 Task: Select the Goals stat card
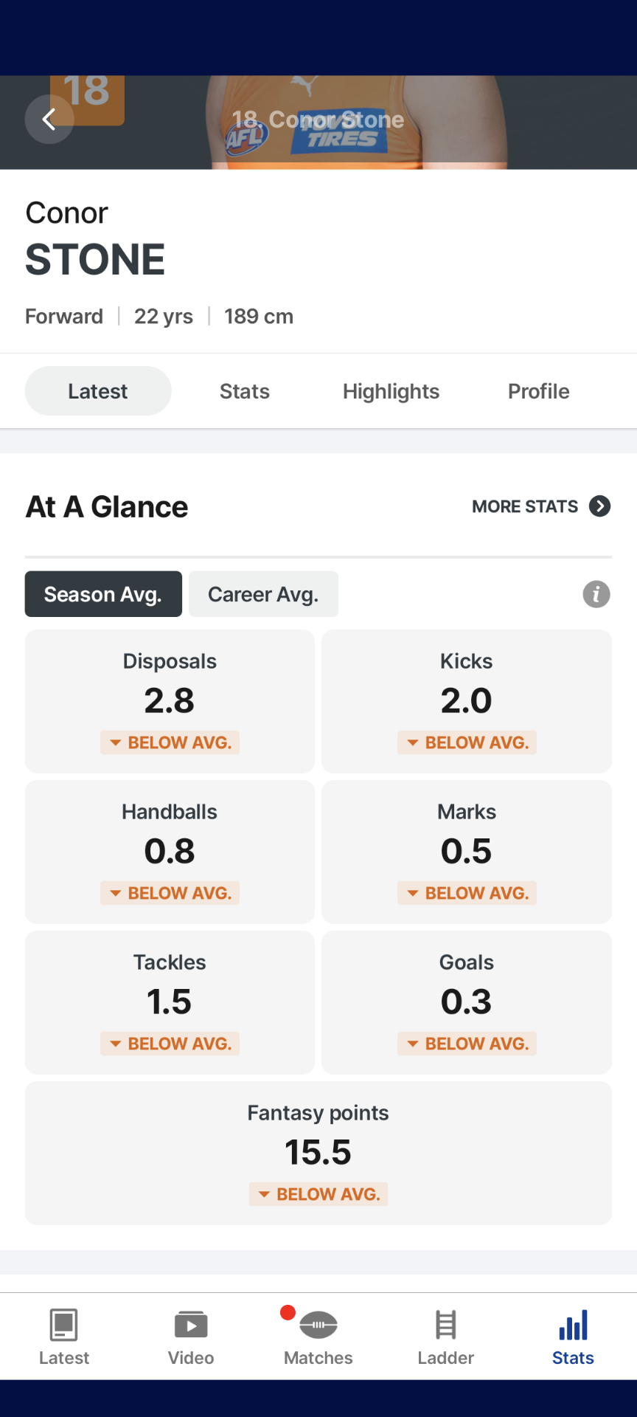(467, 1002)
